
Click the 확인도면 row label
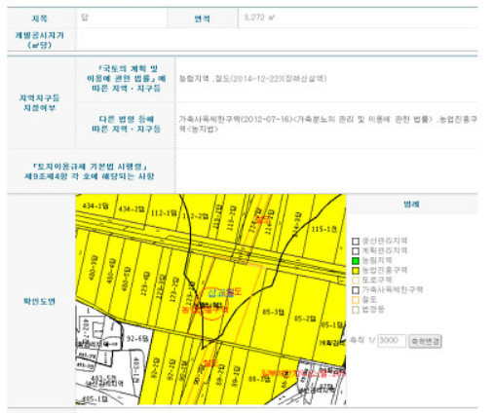coord(39,301)
